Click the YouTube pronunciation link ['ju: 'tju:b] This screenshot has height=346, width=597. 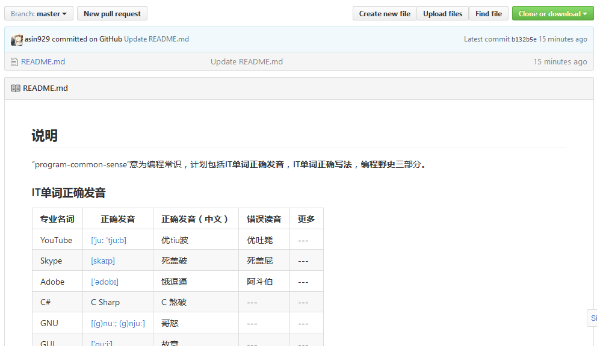pos(108,240)
